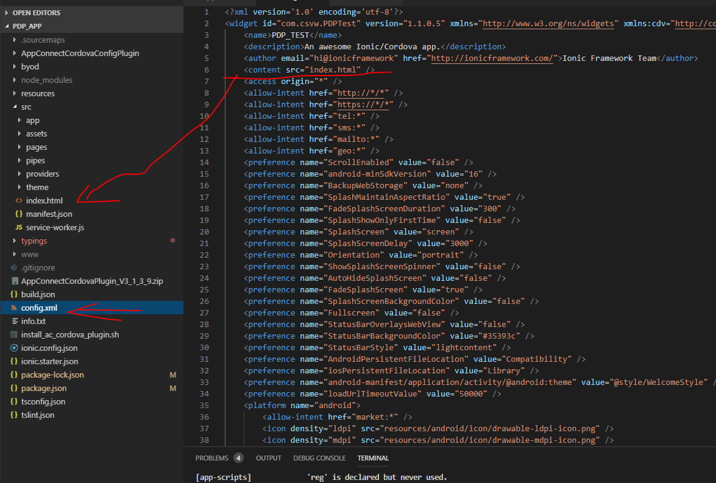
Task: Click line number 35 in the gutter
Action: pyautogui.click(x=204, y=406)
